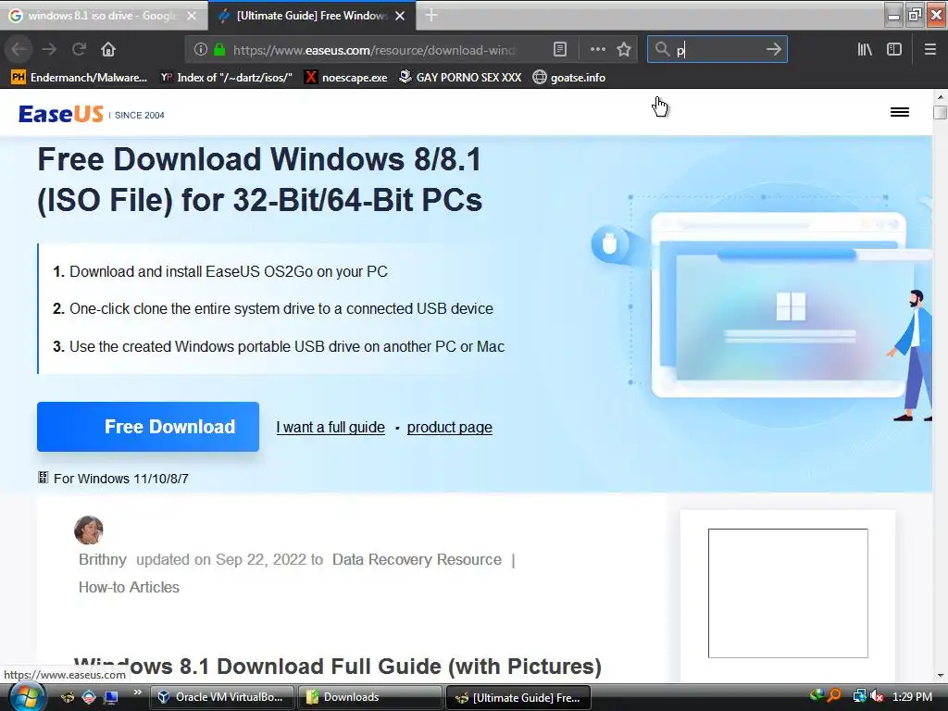Expand the EaseUS site hamburger menu
The image size is (948, 711).
(900, 112)
